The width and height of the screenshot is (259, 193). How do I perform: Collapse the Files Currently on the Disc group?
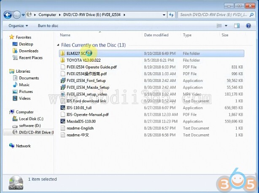58,45
